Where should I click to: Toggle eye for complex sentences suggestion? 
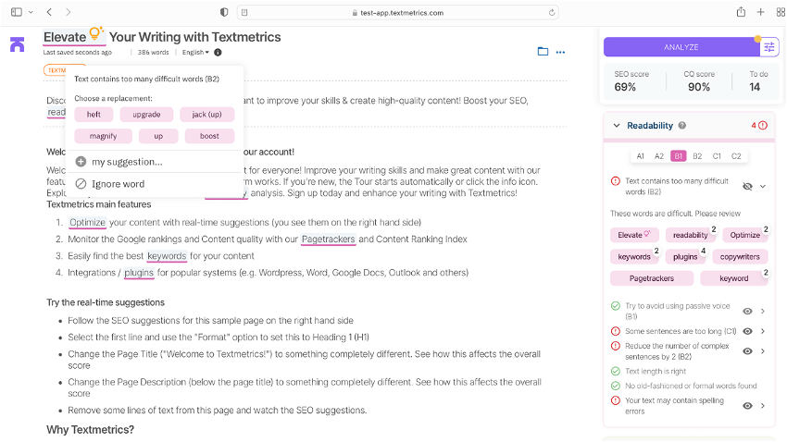click(747, 351)
